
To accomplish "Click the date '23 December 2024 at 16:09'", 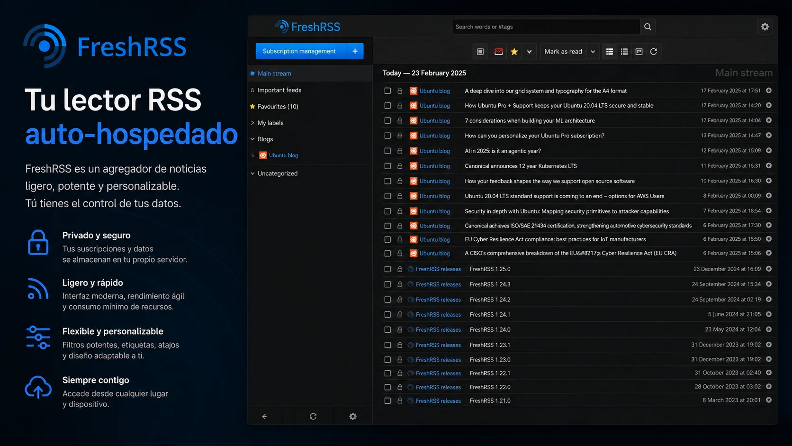I will click(727, 269).
